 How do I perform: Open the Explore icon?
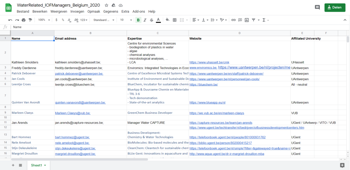pos(342,165)
